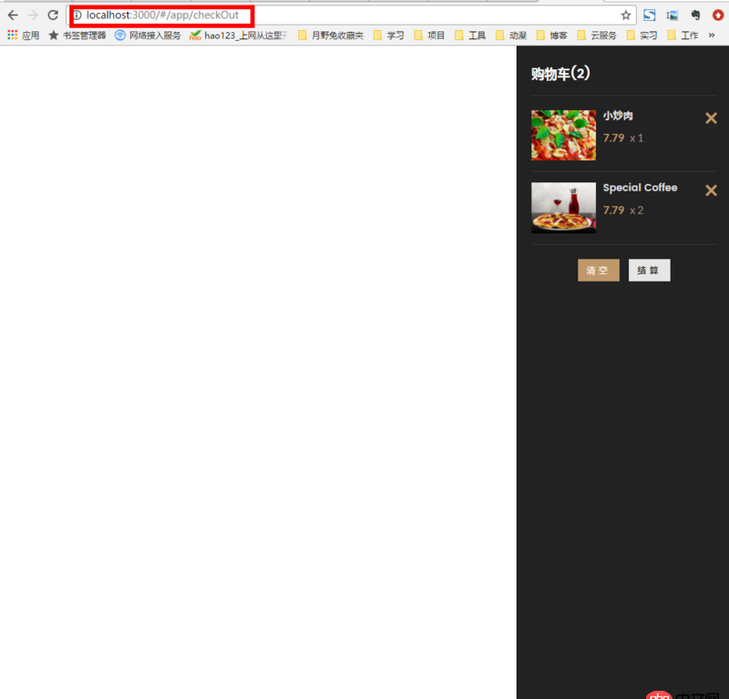Open the 应用 apps shortcut
Image resolution: width=729 pixels, height=699 pixels.
24,36
